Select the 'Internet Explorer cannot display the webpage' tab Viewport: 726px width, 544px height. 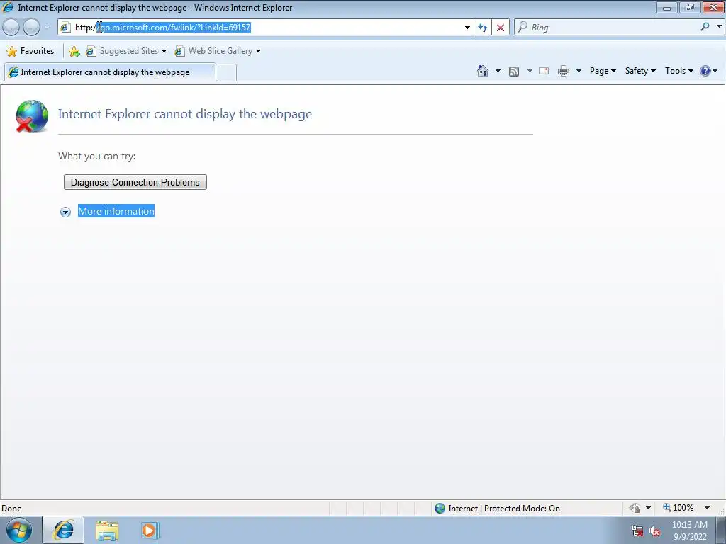(109, 72)
